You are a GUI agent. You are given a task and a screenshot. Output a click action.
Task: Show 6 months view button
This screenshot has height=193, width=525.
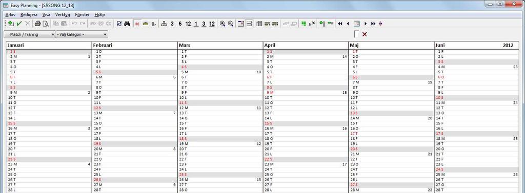[180, 24]
